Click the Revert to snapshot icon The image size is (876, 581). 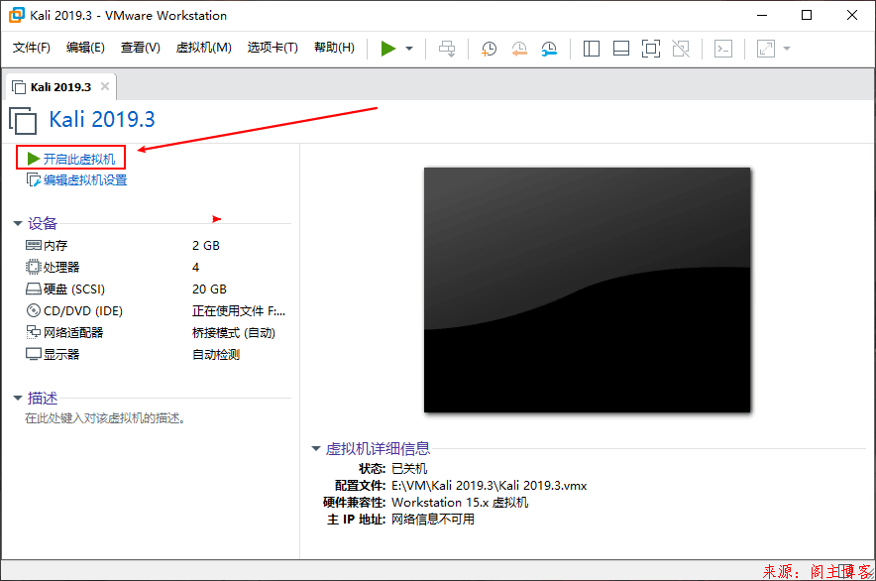pos(519,49)
